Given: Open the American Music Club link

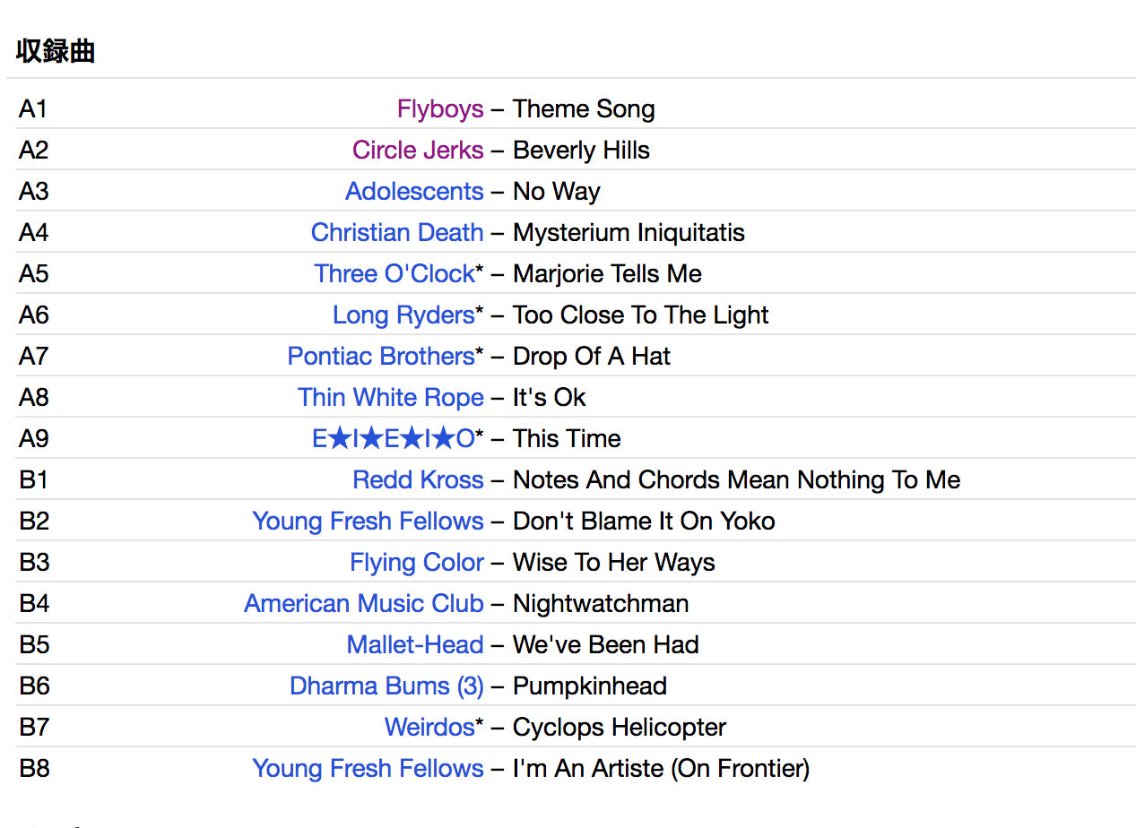Looking at the screenshot, I should point(364,604).
